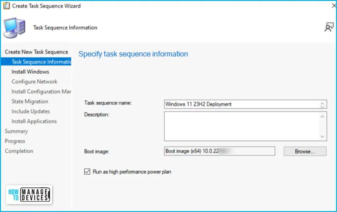
Task: Click the feedback person icon
Action: 329,27
